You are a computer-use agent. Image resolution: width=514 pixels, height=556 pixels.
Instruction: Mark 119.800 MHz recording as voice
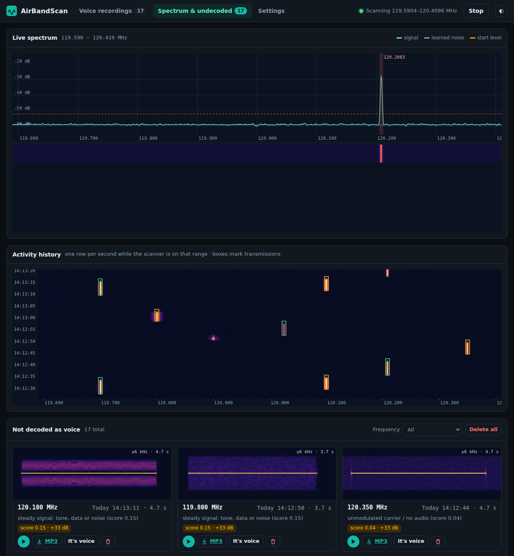tap(246, 541)
